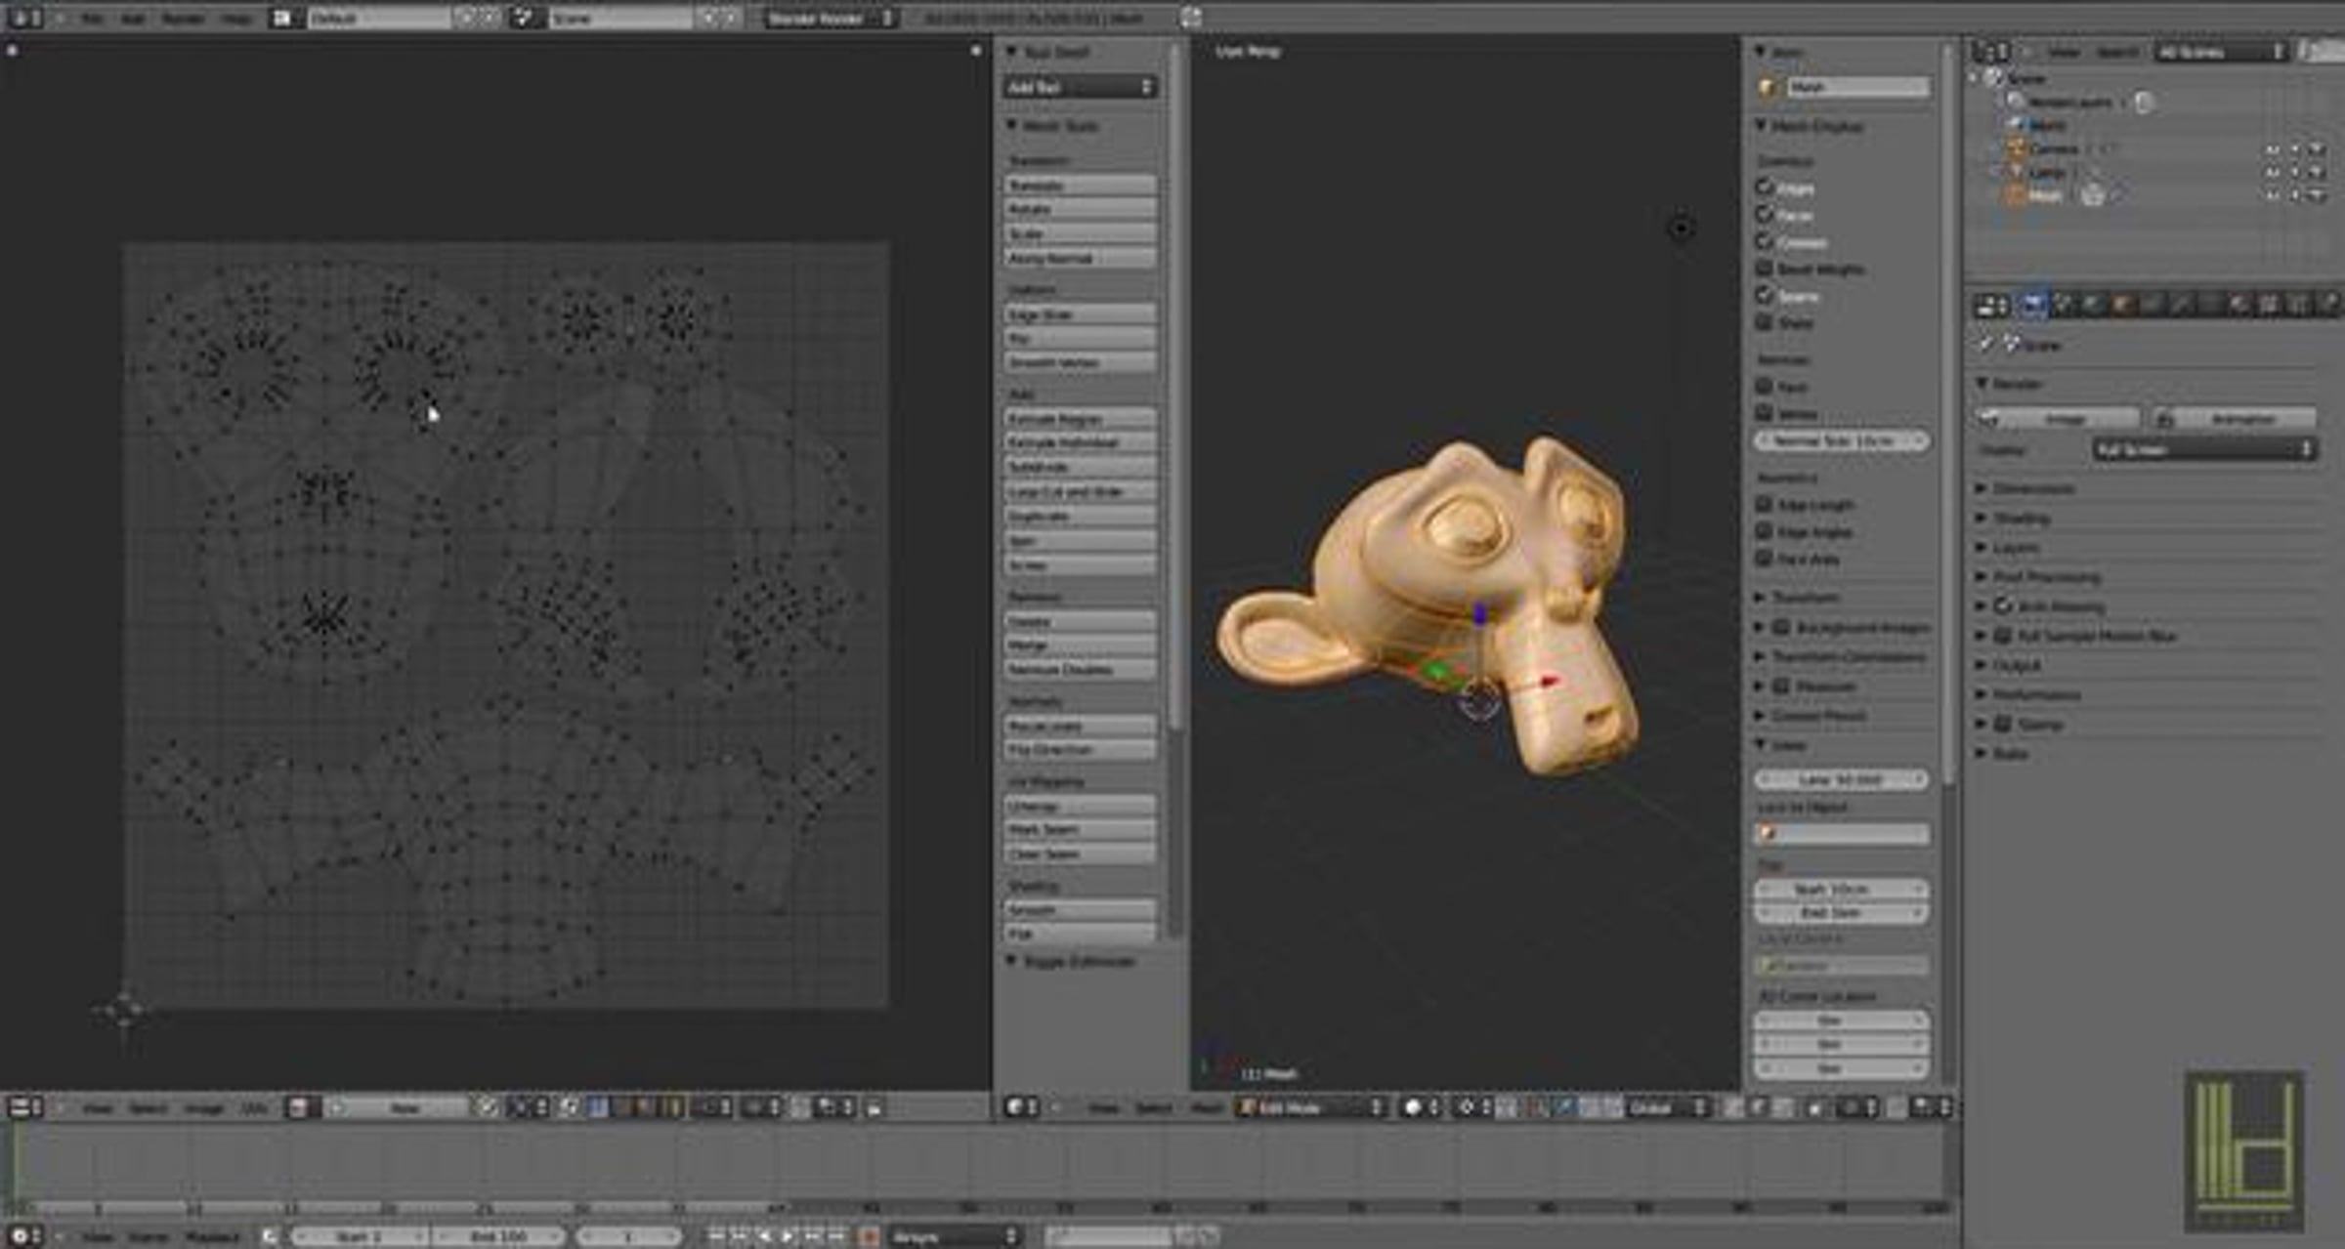
Task: Enable the Face Area numerics checkbox
Action: tap(1765, 559)
